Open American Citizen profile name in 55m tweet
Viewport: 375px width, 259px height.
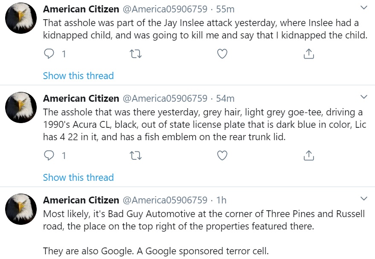click(x=81, y=9)
